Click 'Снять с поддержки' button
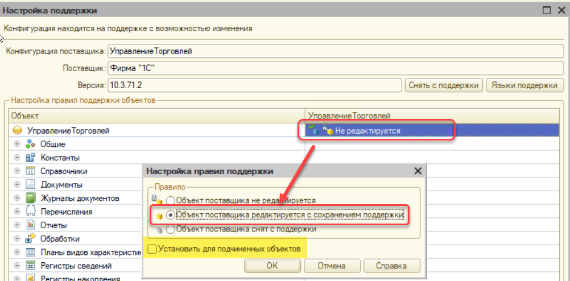Viewport: 570px width, 281px height. [x=444, y=85]
